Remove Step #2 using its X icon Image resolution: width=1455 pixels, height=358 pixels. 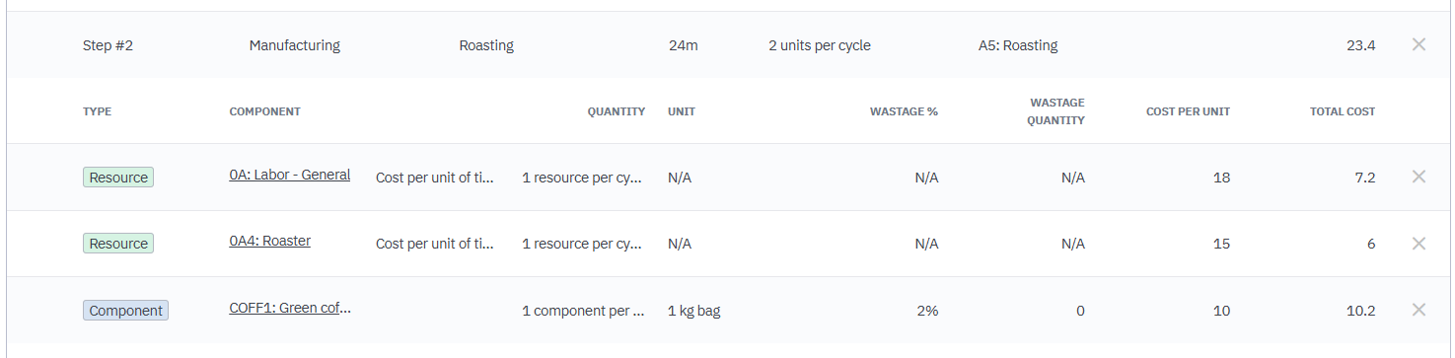[x=1419, y=44]
